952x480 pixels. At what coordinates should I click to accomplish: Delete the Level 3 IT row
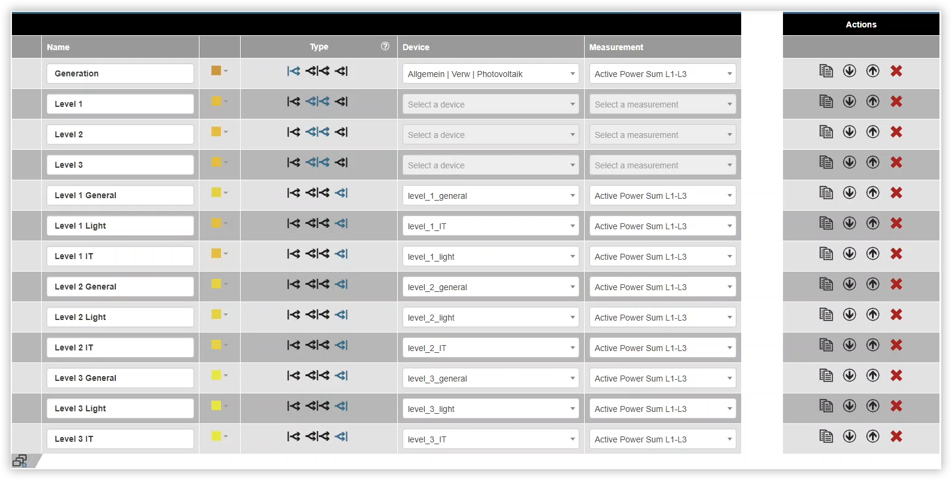[x=896, y=436]
